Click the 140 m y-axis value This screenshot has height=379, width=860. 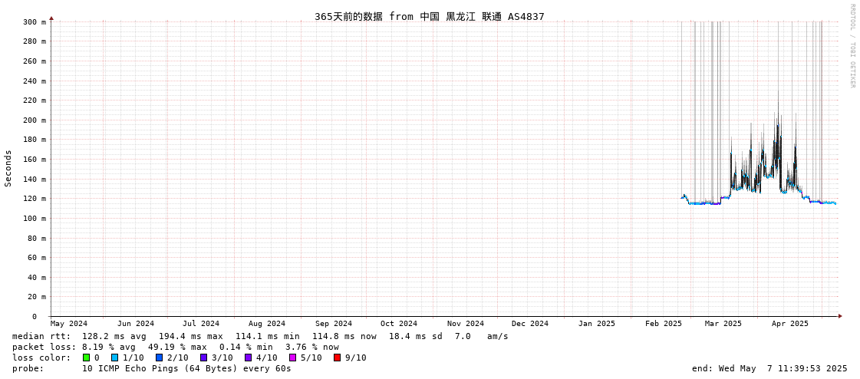[x=35, y=180]
